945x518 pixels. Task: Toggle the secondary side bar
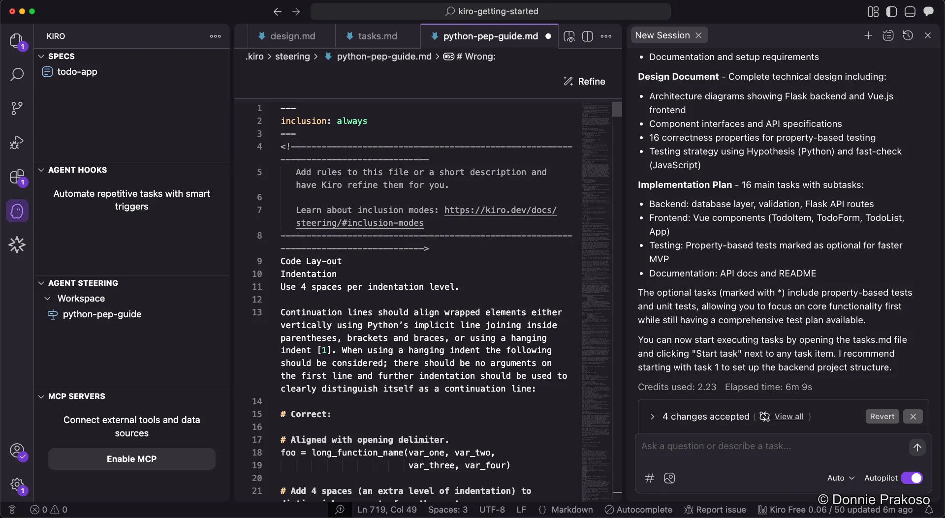point(891,11)
